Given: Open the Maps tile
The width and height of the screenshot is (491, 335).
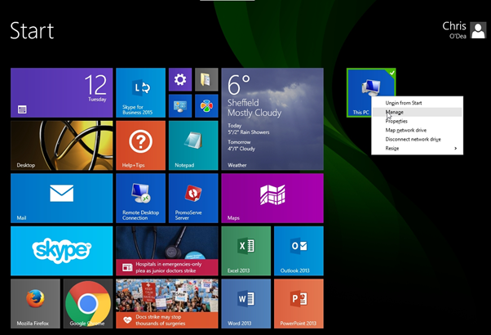Looking at the screenshot, I should 272,199.
